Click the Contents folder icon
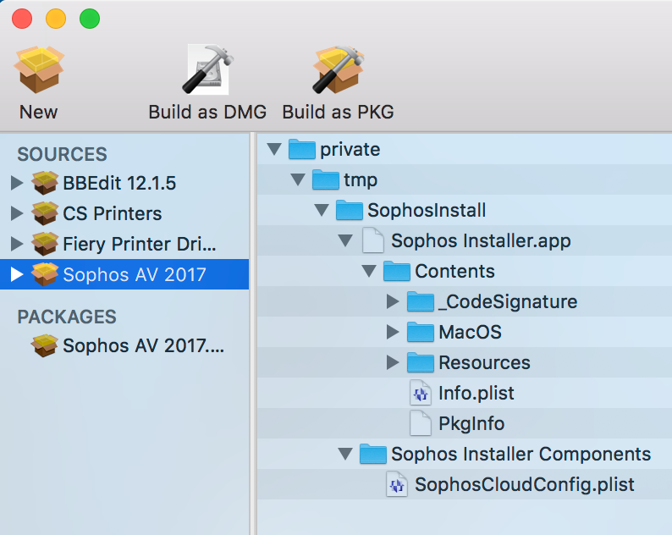Image resolution: width=672 pixels, height=535 pixels. coord(396,271)
